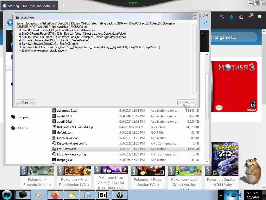The height and width of the screenshot is (200, 266).
Task: Open a new Firefox tab
Action: tap(63, 6)
